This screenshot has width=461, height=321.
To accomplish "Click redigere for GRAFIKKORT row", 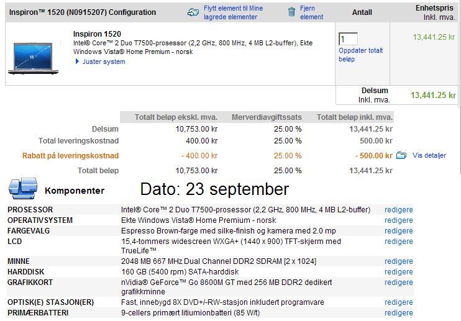I will 399,283.
